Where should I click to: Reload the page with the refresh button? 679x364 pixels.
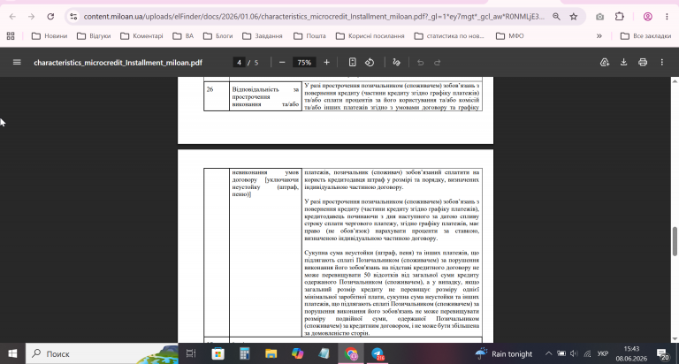50,17
